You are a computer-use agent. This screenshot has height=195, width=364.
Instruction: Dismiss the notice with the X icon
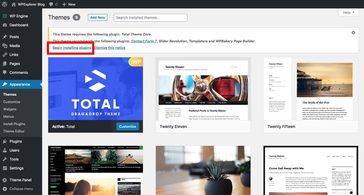[353, 33]
